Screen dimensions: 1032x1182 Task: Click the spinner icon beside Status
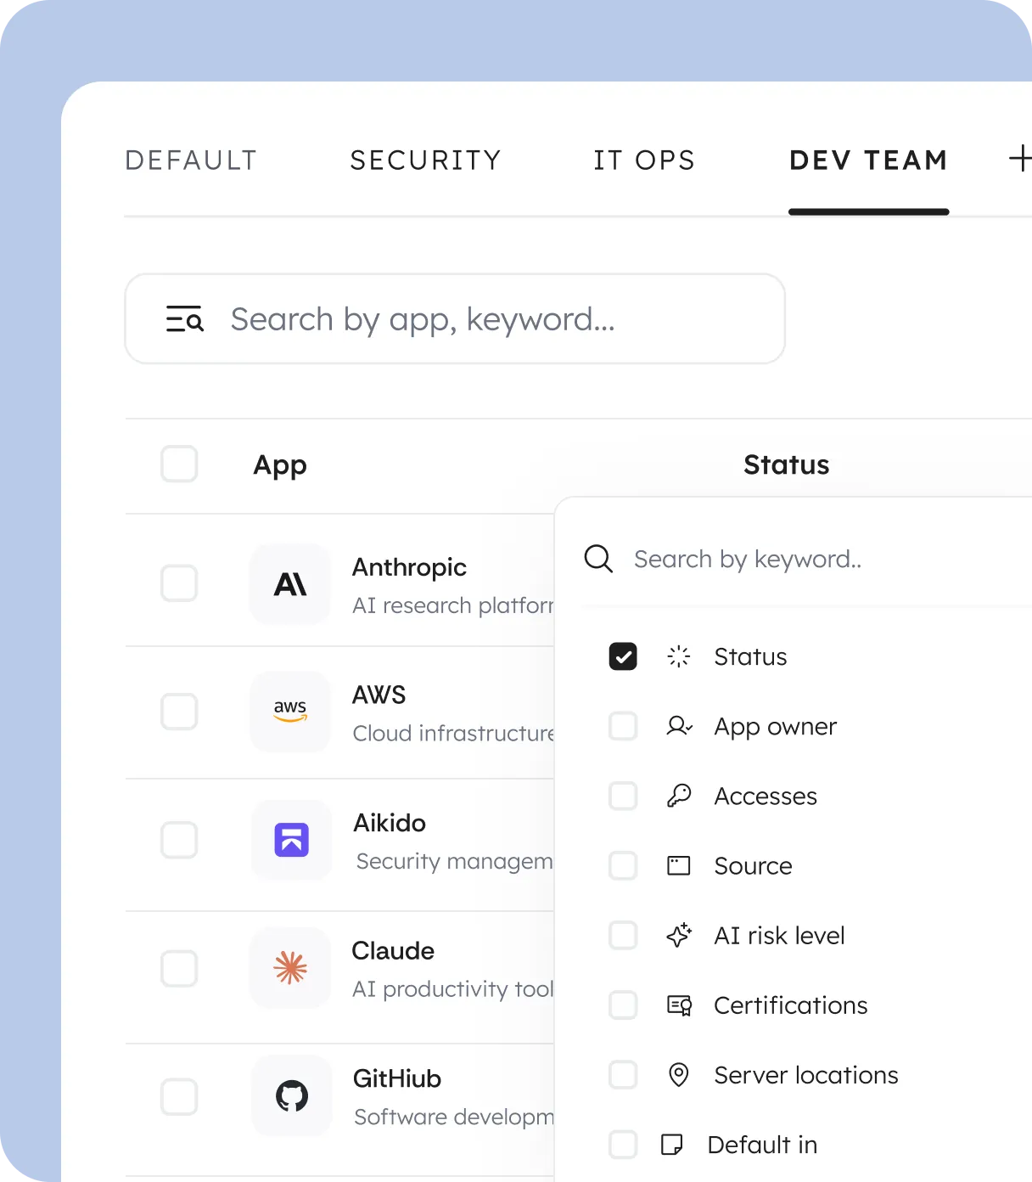(678, 656)
